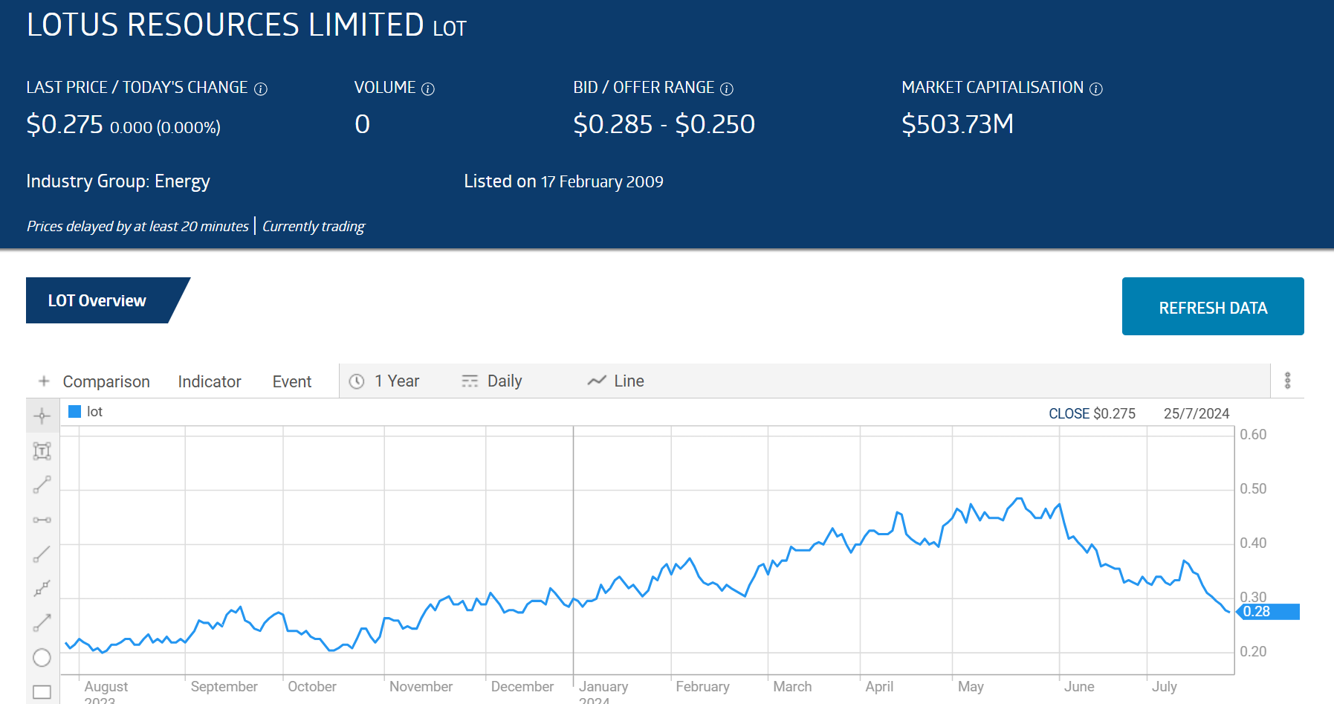1334x704 pixels.
Task: Click the July month axis label
Action: click(x=1165, y=686)
